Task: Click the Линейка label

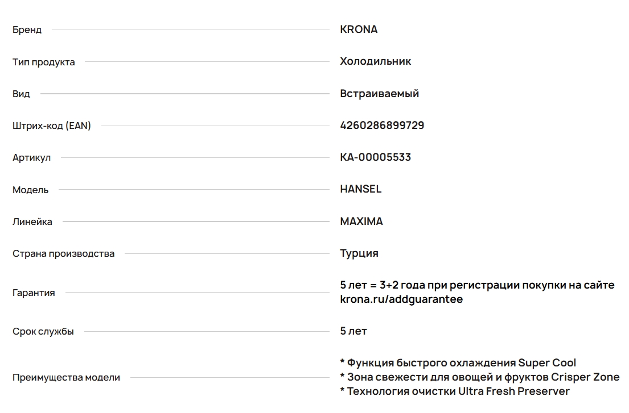Action: [x=32, y=222]
